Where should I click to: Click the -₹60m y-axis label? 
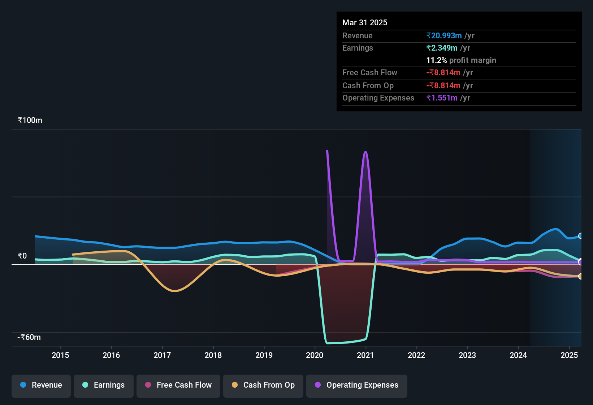pyautogui.click(x=29, y=337)
